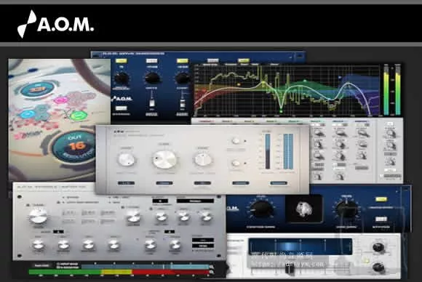Click the leftmost black knob on the top blue plugin

[122, 78]
